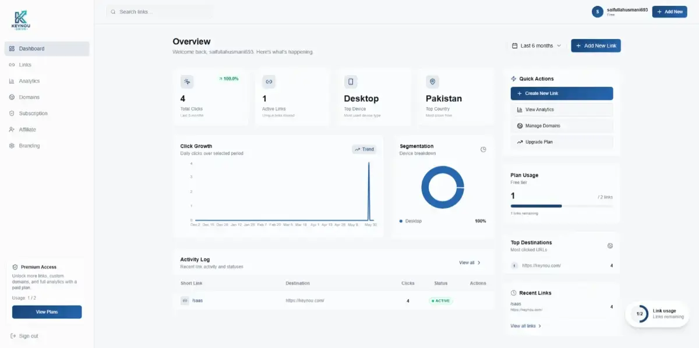Viewport: 699px width, 348px height.
Task: Click the Total Clicks cursor icon
Action: (187, 81)
